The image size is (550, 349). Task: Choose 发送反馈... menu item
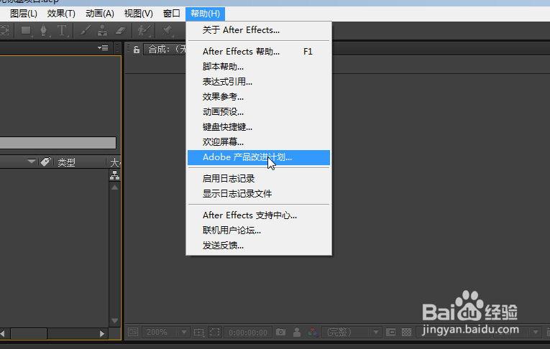259,246
